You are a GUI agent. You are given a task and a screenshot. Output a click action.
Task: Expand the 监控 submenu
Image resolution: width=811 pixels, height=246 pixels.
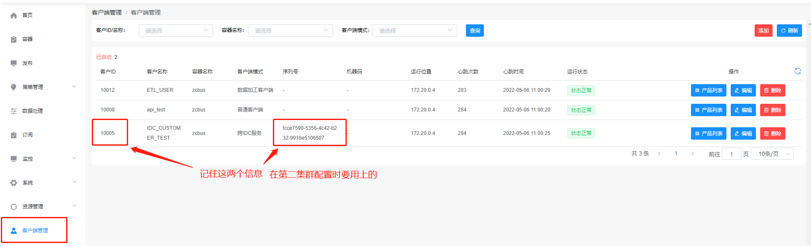[x=74, y=158]
